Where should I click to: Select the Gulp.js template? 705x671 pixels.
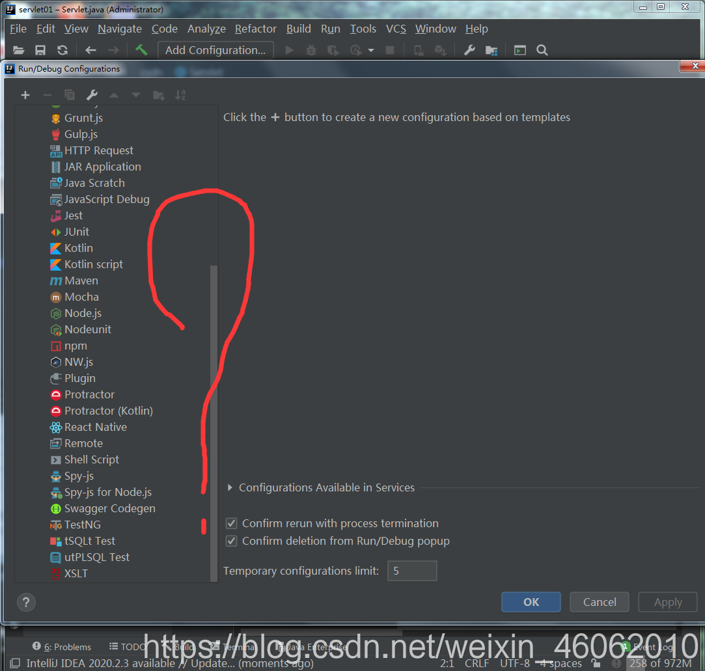click(x=81, y=134)
